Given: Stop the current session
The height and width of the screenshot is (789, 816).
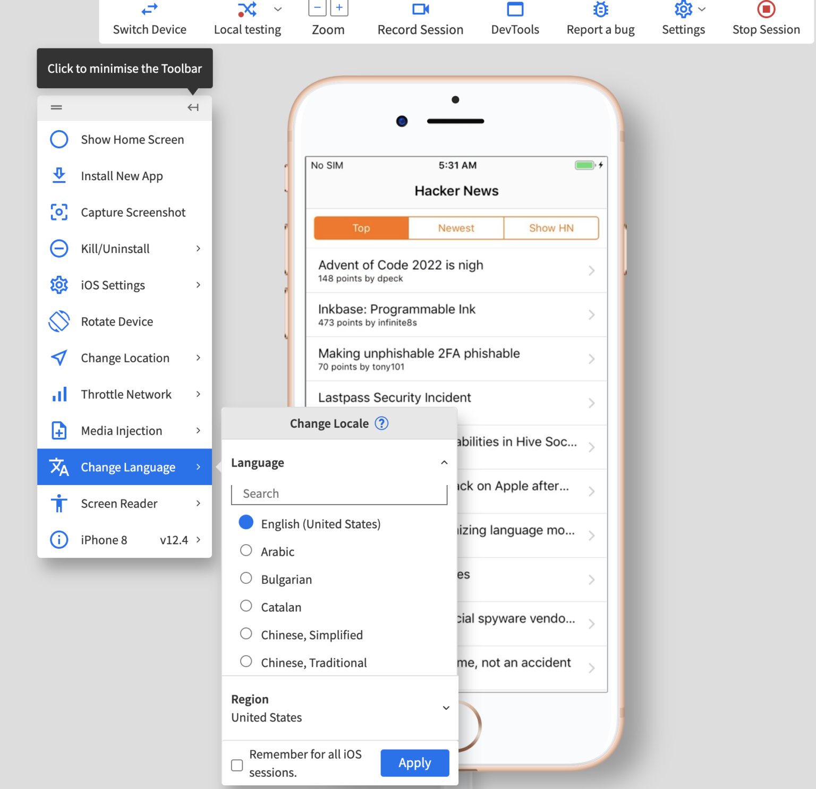Looking at the screenshot, I should click(766, 9).
